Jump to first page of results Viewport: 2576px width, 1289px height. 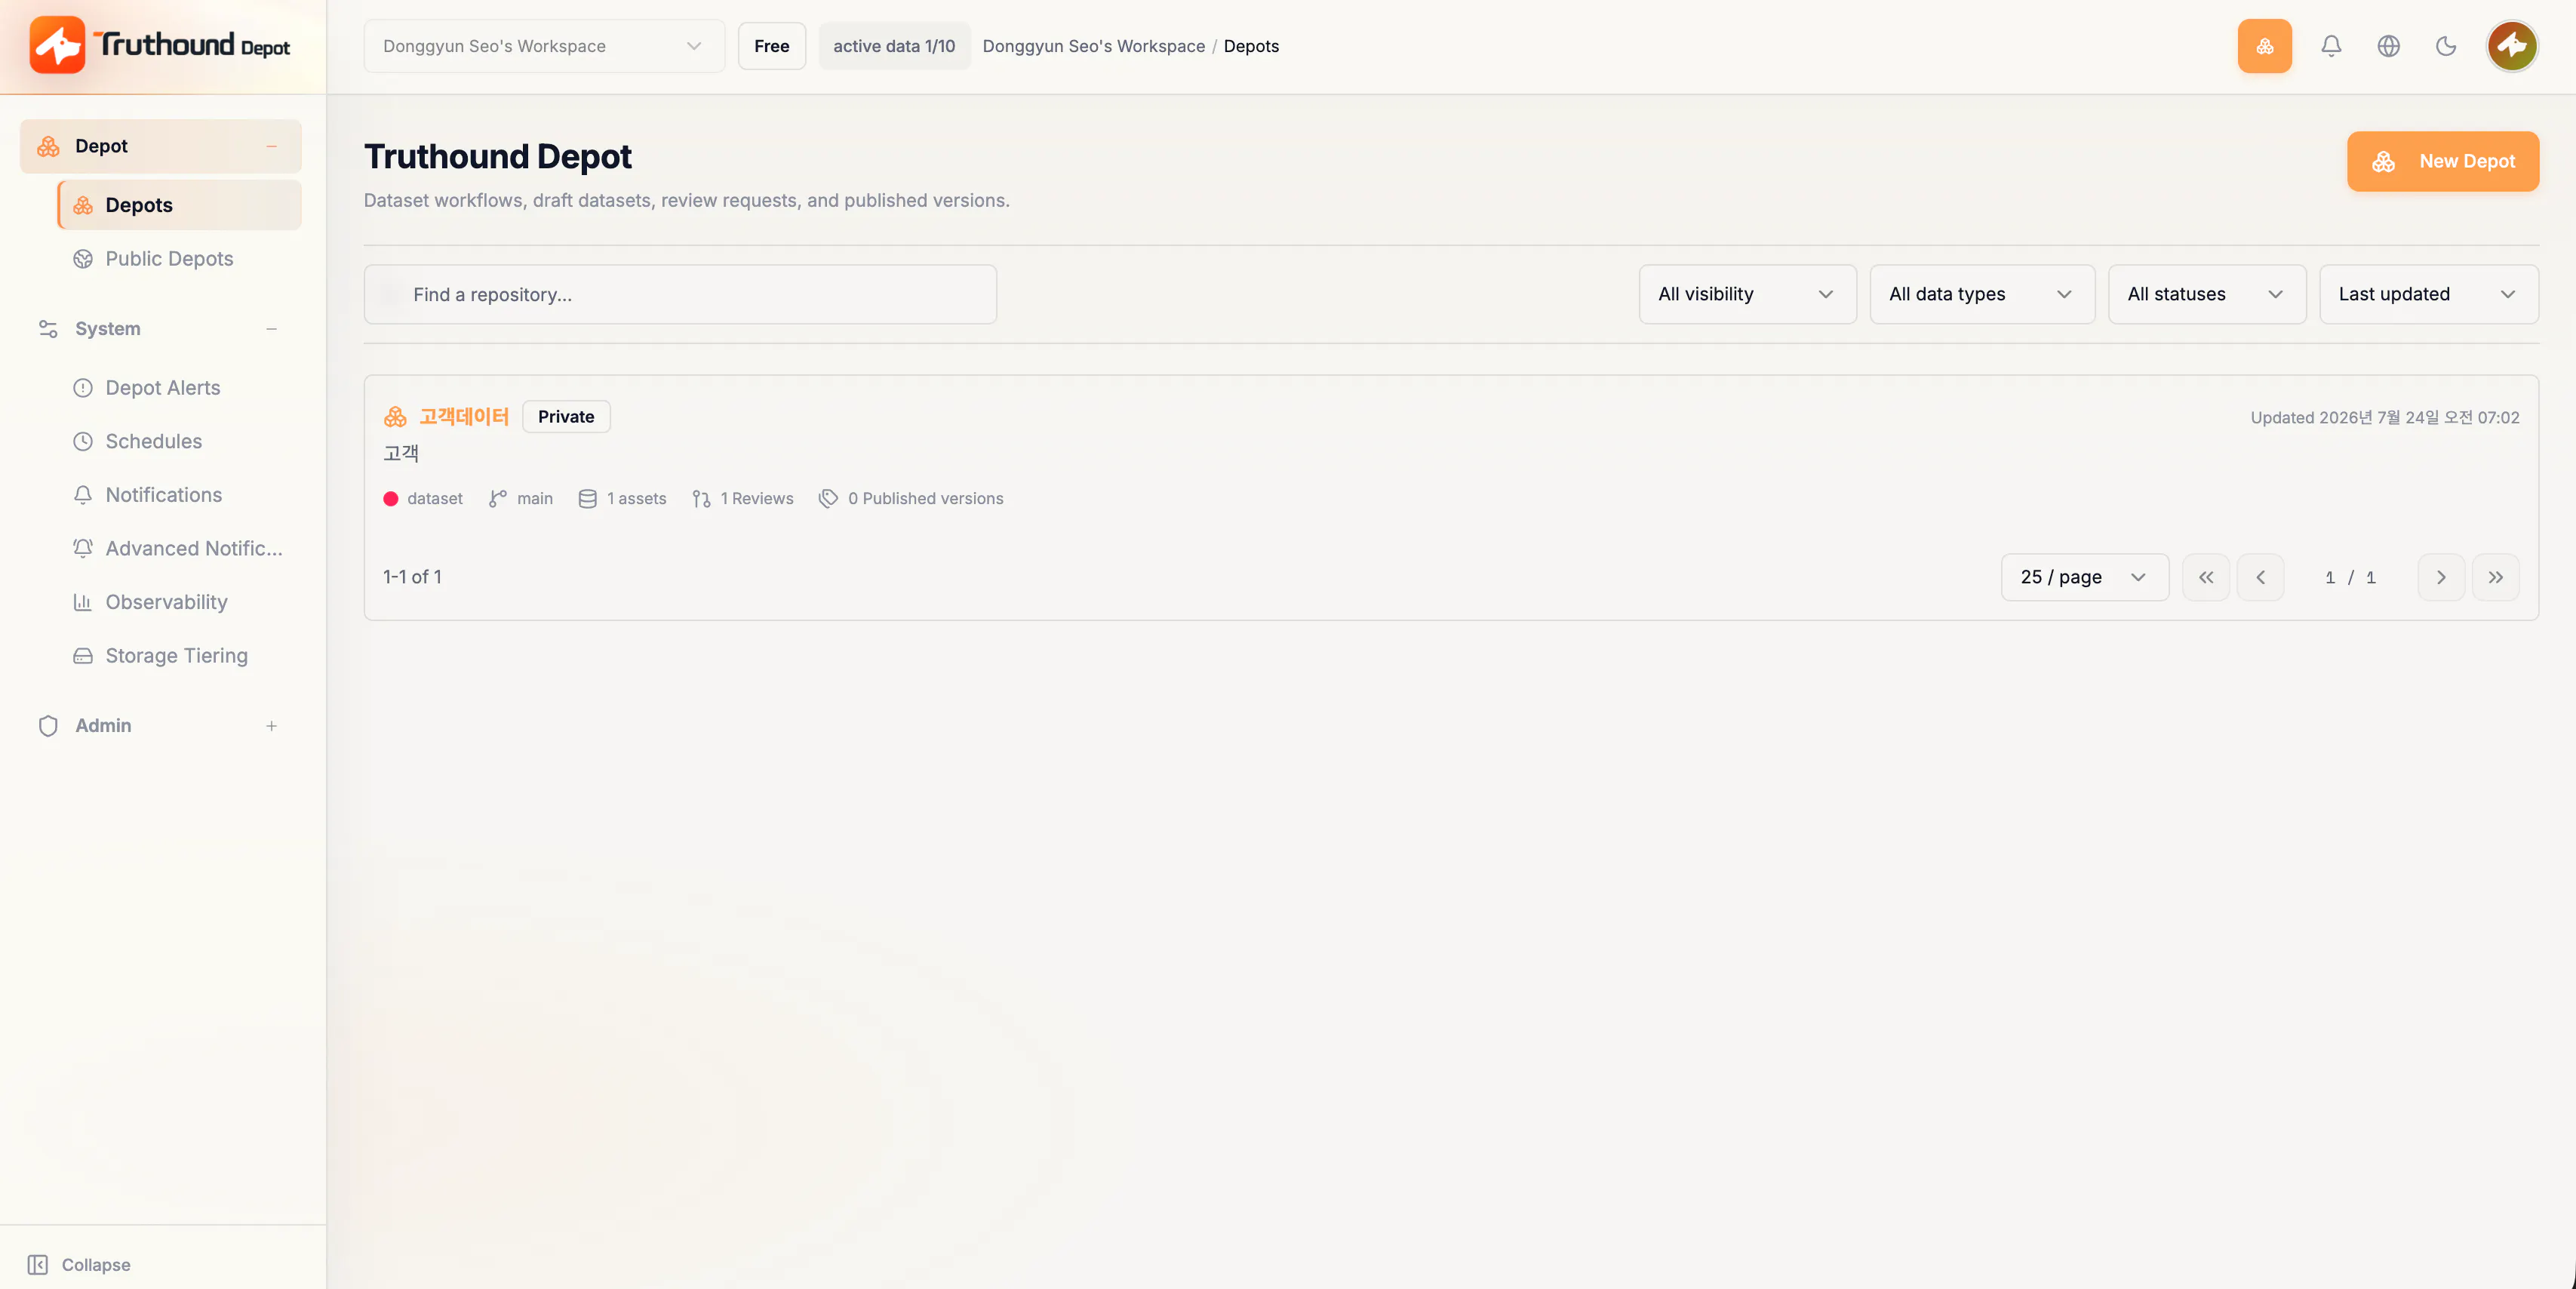2205,577
